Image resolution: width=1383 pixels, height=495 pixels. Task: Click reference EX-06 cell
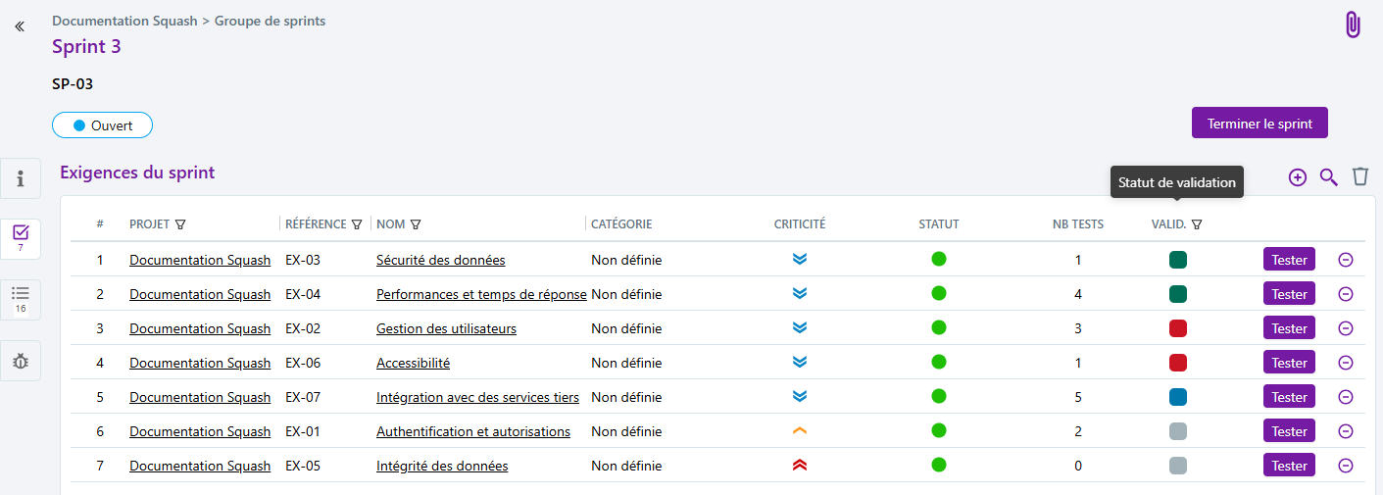tap(303, 363)
